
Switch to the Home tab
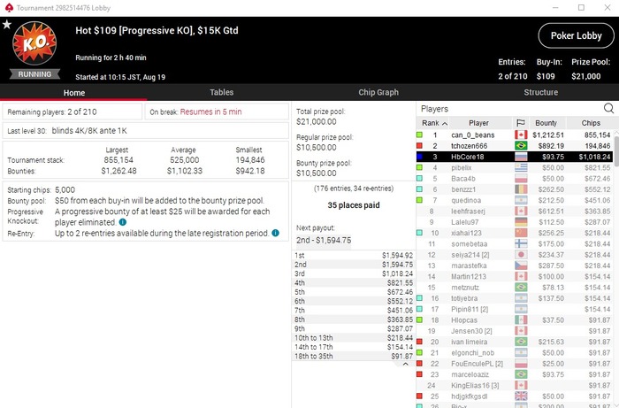tap(73, 92)
